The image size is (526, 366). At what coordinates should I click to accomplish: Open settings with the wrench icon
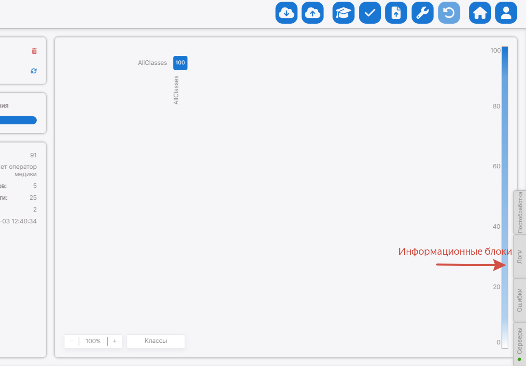[423, 13]
